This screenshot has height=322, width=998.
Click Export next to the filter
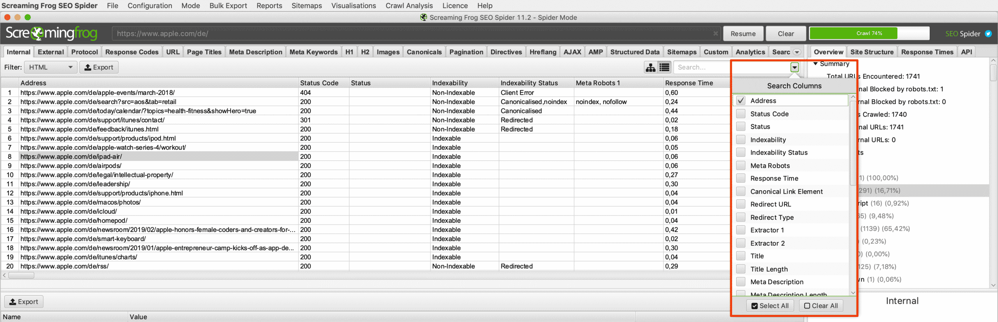pyautogui.click(x=99, y=67)
